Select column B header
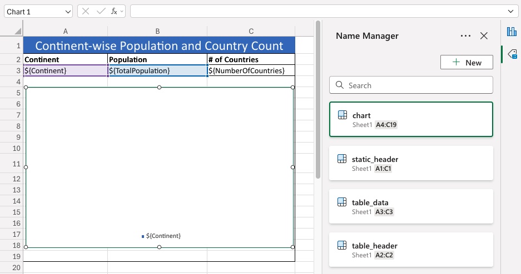521x274 pixels. click(157, 32)
